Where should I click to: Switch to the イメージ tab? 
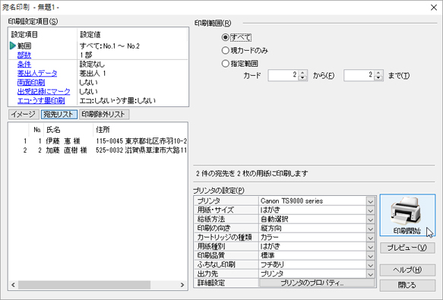click(24, 115)
